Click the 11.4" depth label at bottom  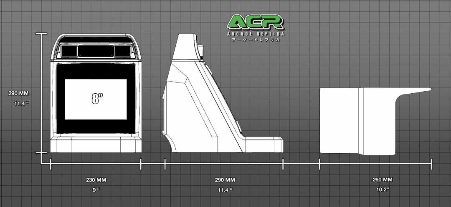coord(225,190)
